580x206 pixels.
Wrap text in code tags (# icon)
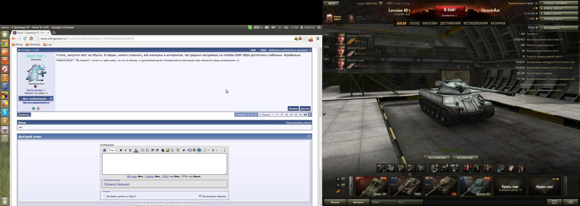click(184, 150)
